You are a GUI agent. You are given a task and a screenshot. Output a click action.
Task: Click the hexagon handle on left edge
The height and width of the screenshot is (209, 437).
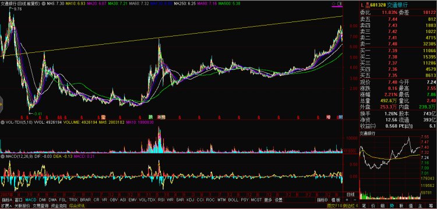click(1, 105)
